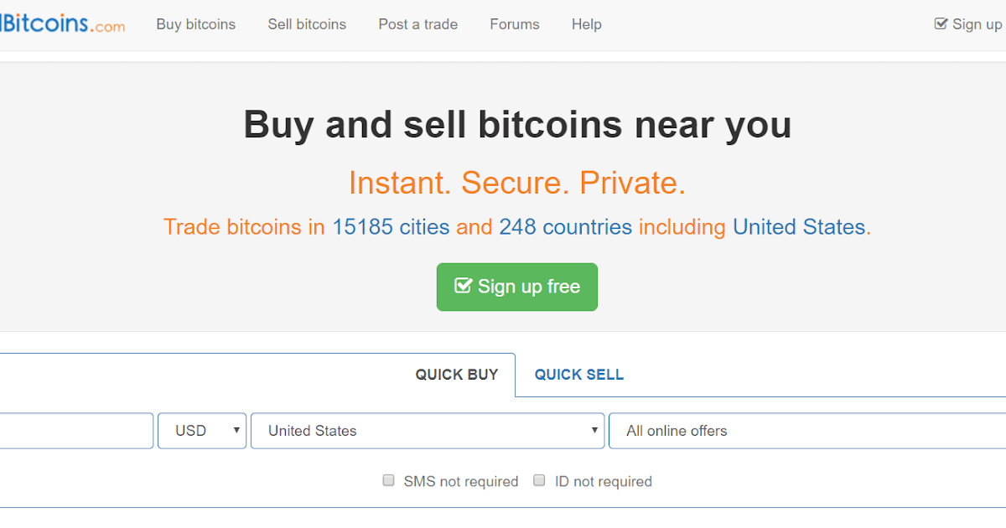Open the Sell bitcoins menu item
This screenshot has height=528, width=1006.
pos(307,24)
